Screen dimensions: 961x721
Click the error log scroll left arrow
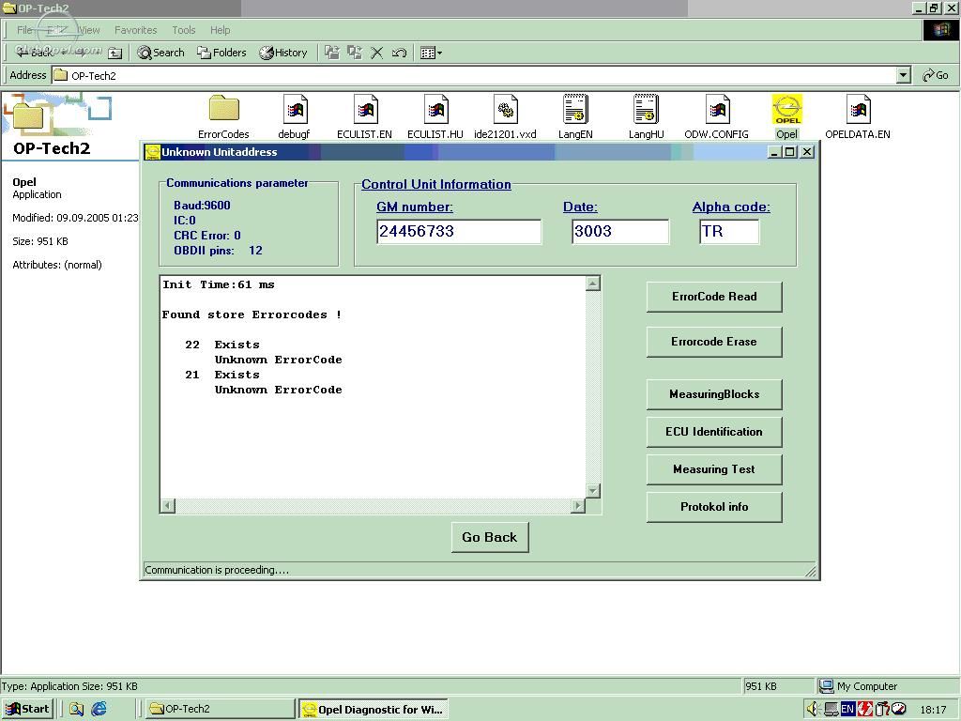coord(167,506)
